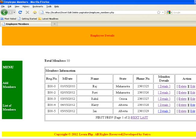Bookmark this page with the star icon

tap(159, 12)
